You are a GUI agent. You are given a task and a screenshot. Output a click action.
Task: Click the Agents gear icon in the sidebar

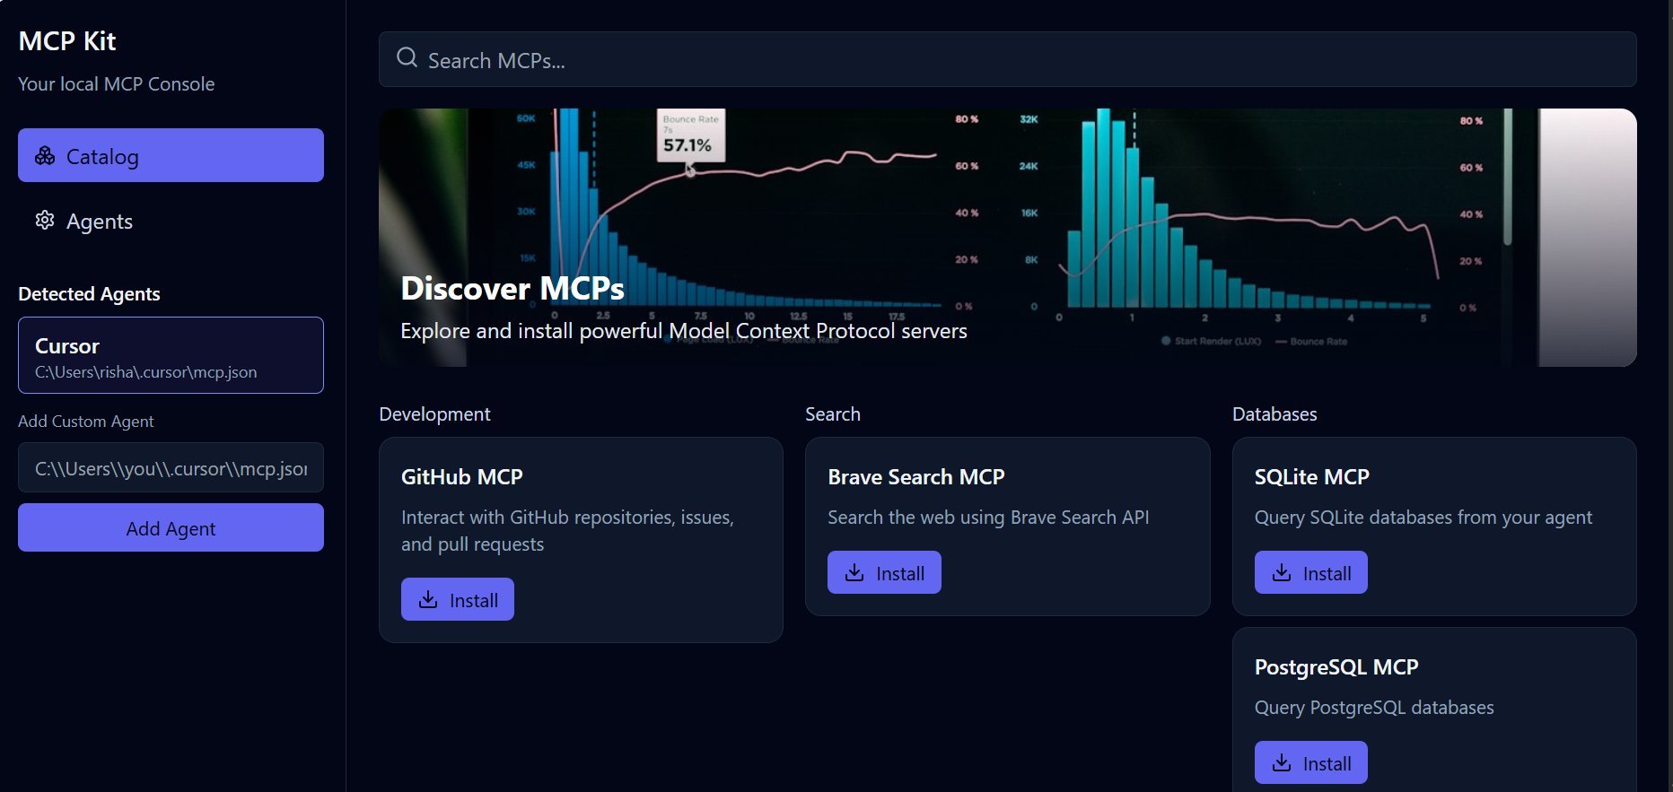click(45, 221)
